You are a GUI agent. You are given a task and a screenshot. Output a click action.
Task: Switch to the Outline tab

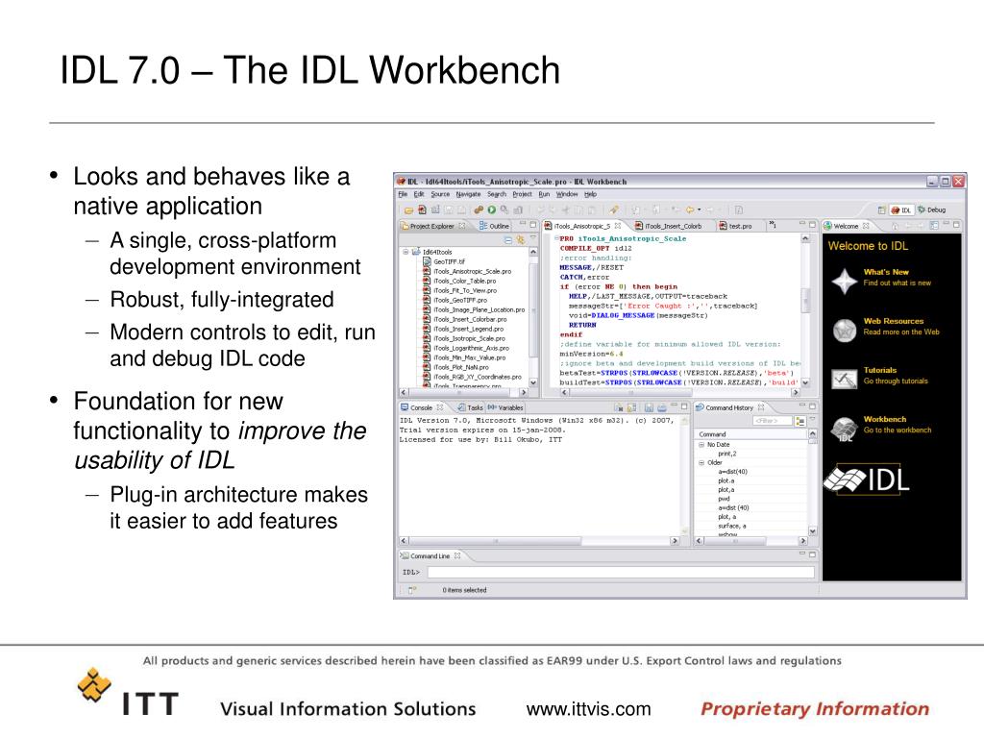click(495, 226)
